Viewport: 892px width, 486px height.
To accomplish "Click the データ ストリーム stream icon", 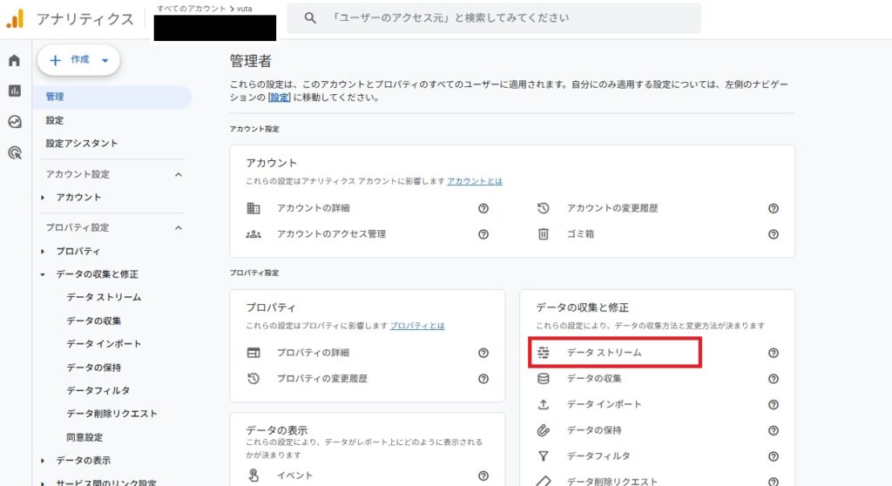I will (x=544, y=353).
